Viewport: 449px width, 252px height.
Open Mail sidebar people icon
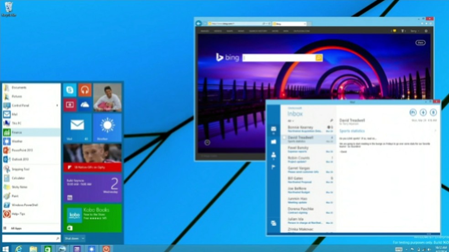273,155
